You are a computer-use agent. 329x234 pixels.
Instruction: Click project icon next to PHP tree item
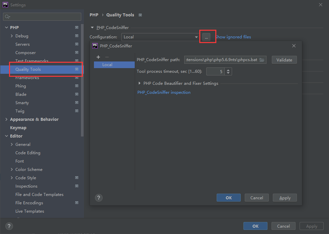77,27
